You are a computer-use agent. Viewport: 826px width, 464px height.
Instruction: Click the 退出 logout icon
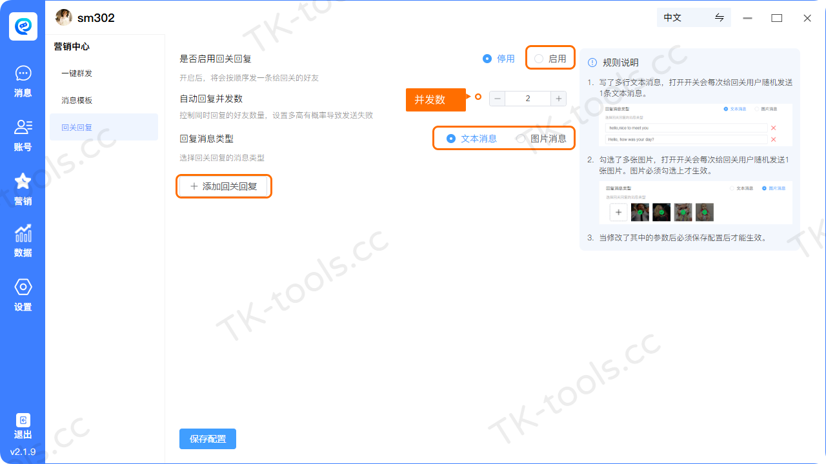click(x=23, y=420)
